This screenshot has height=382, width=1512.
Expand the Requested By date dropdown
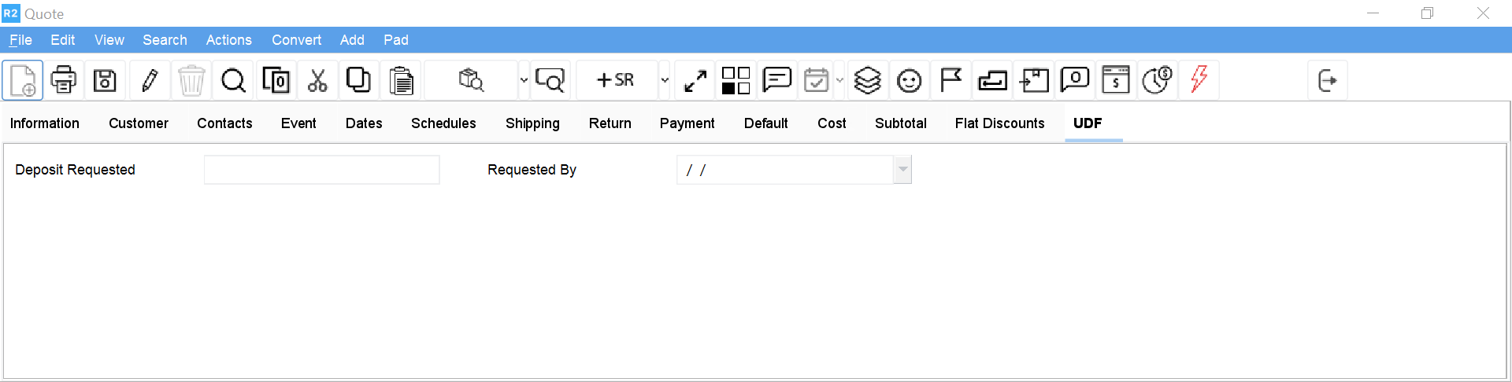(902, 170)
